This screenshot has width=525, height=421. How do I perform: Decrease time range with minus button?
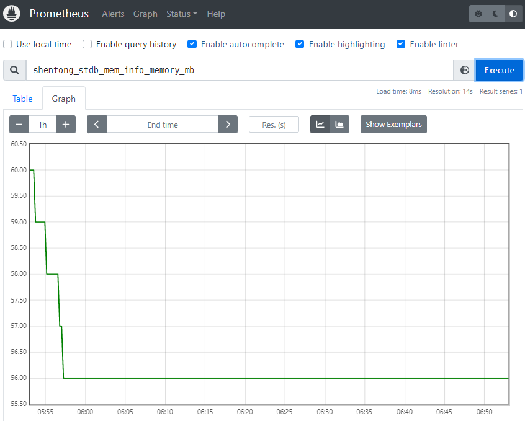pos(19,125)
